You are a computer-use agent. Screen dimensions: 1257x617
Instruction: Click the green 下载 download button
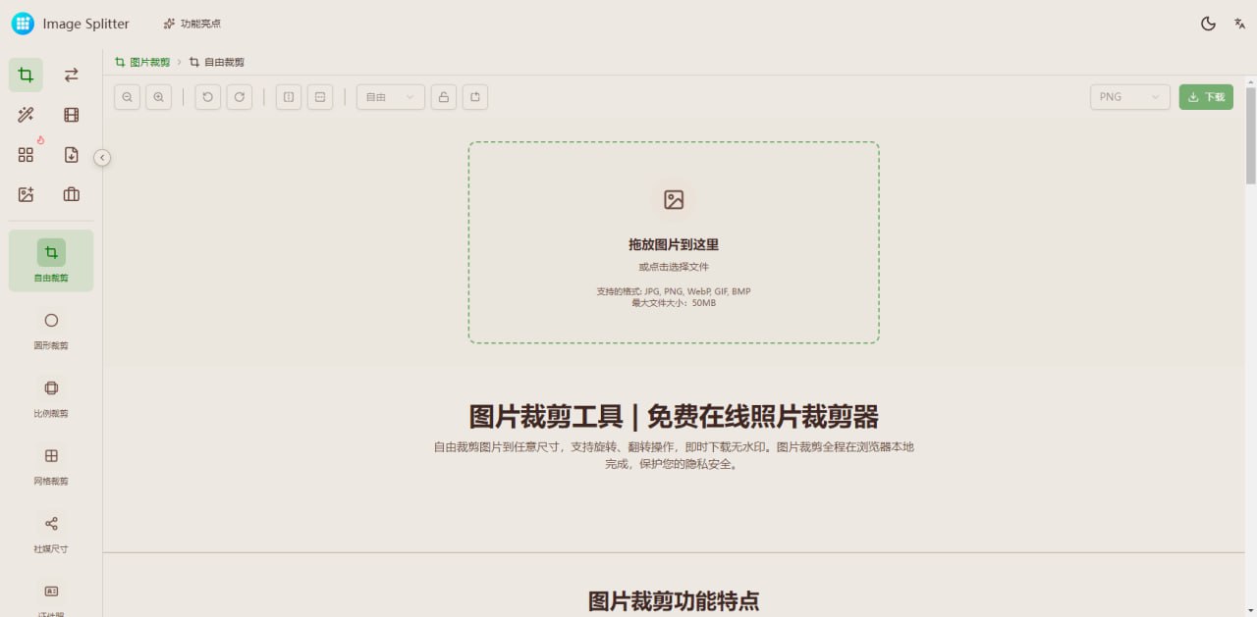pos(1206,97)
